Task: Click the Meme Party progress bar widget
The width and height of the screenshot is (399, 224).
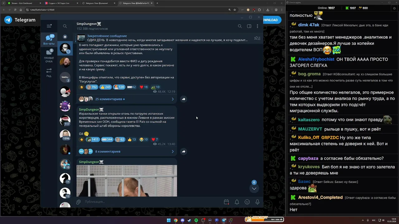Action: pyautogui.click(x=264, y=219)
